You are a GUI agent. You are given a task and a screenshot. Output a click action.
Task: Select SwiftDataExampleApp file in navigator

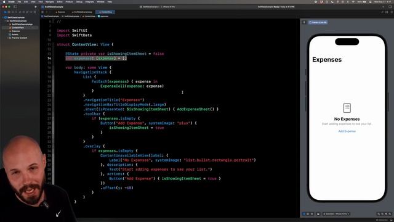click(x=22, y=25)
